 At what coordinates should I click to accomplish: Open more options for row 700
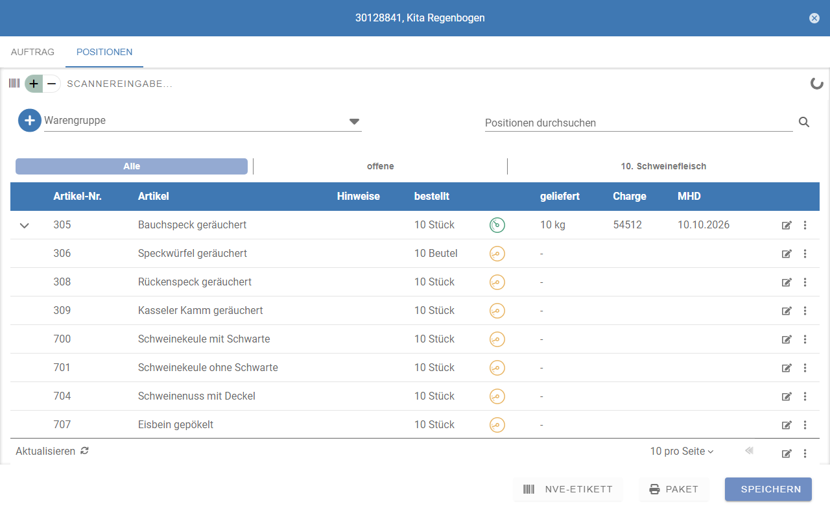pos(805,339)
